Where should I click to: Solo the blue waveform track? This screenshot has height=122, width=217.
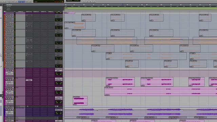click(x=11, y=110)
